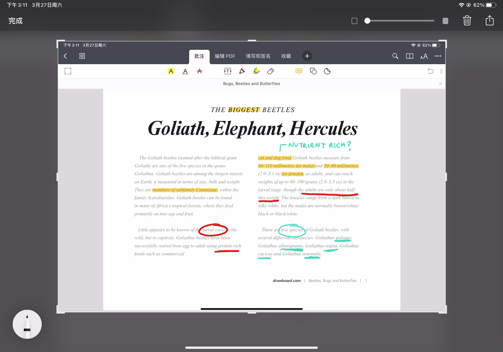
Task: Open the text size AA options
Action: point(424,56)
